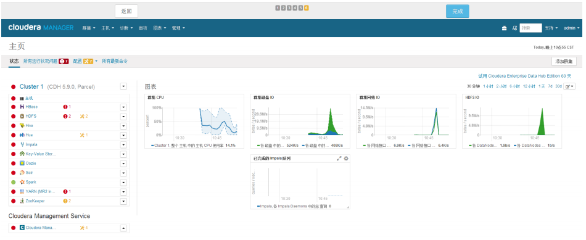This screenshot has width=586, height=240.
Task: Open the parcels briefcase icon in header
Action: (x=504, y=28)
